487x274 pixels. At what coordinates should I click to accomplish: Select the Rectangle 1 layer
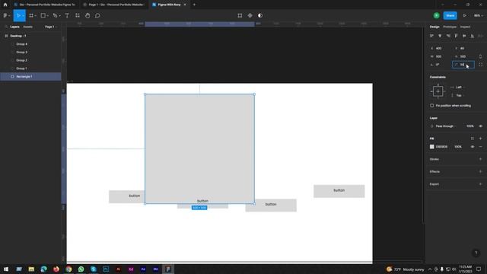tap(30, 76)
